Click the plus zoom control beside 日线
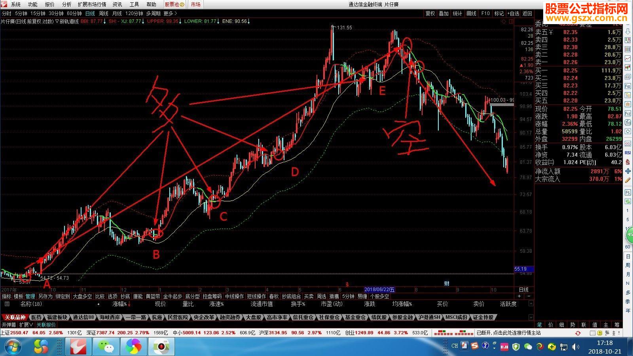633x356 pixels. click(x=519, y=296)
